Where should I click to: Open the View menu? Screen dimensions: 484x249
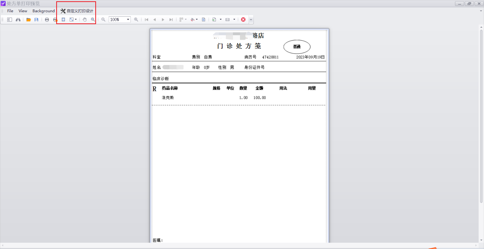click(x=23, y=11)
